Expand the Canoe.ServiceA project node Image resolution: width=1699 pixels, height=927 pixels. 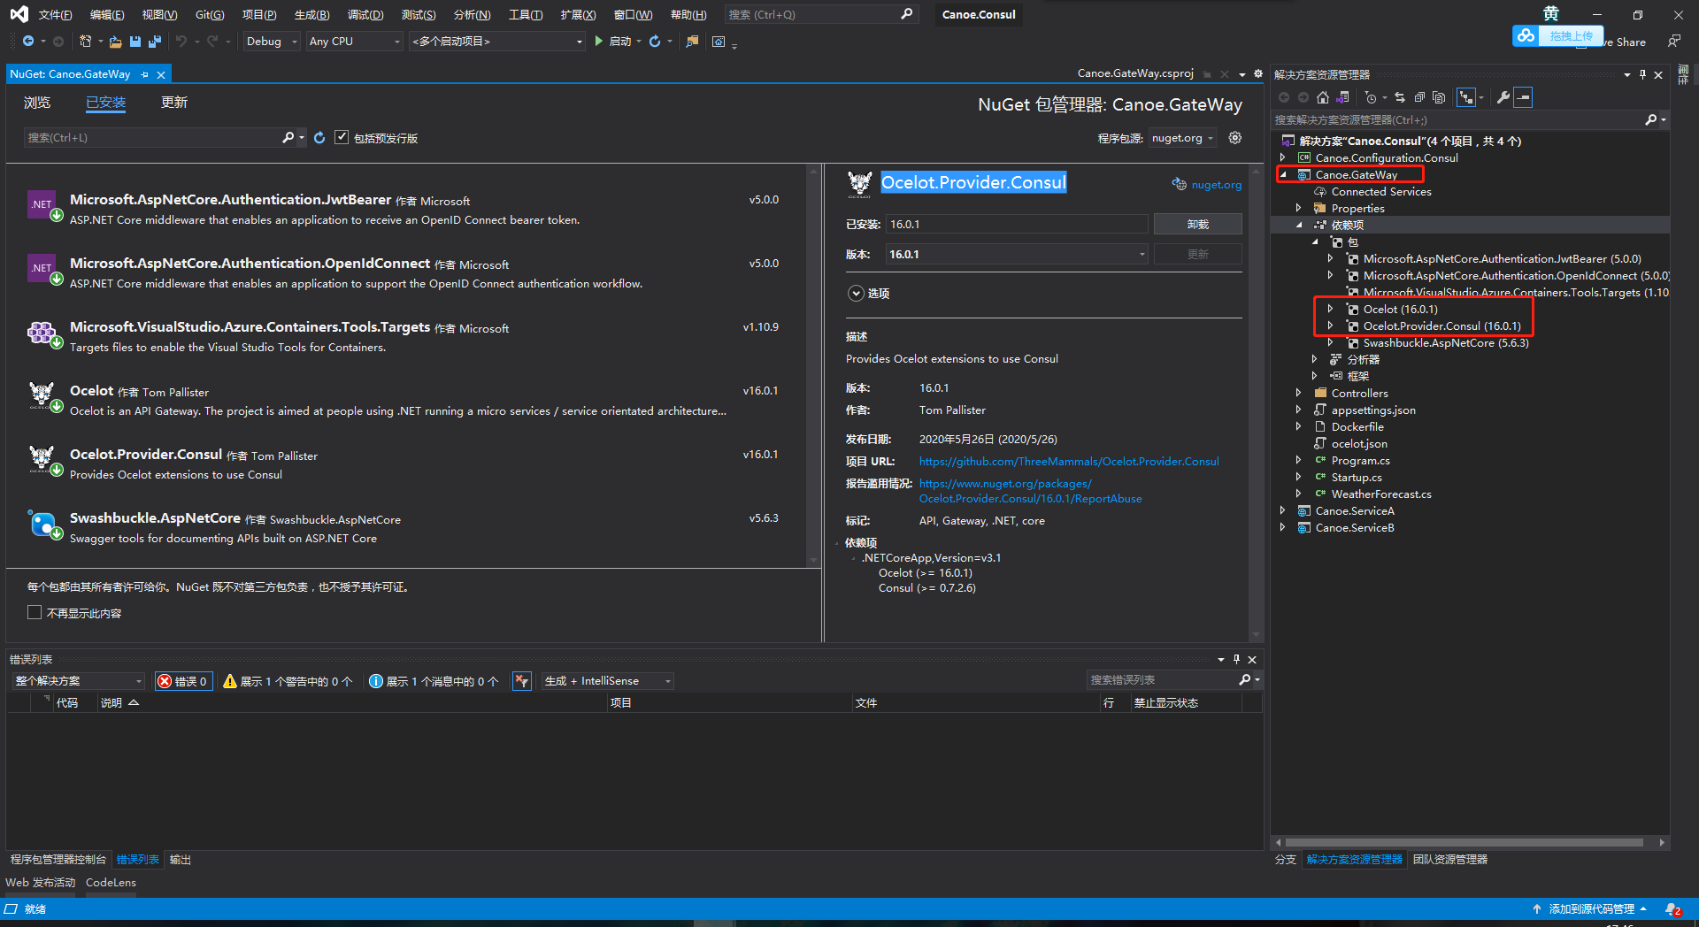pyautogui.click(x=1282, y=510)
